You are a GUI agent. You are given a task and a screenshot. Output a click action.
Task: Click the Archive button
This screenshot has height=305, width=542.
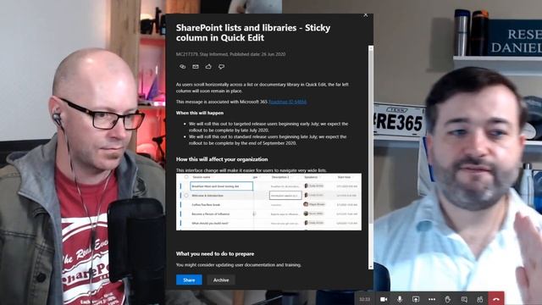click(221, 280)
